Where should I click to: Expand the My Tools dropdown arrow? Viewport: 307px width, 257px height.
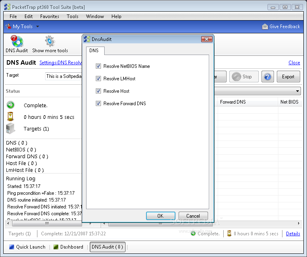click(37, 27)
